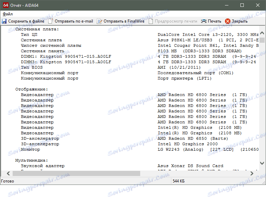Click the Монитор row label
Viewport: 266px width, 203px height.
30,149
